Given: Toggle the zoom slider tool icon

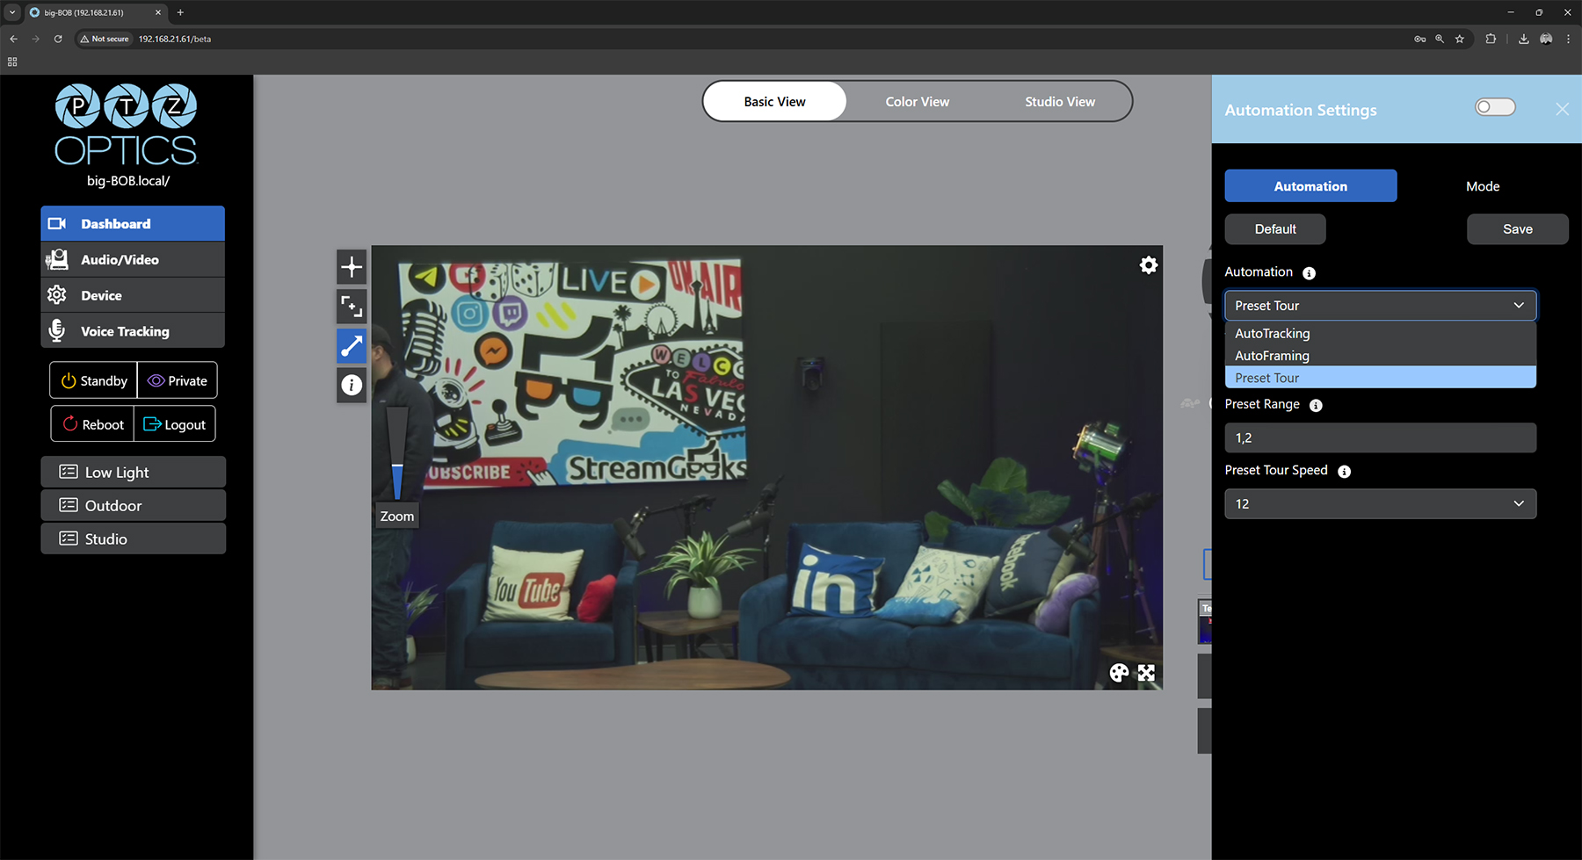Looking at the screenshot, I should pyautogui.click(x=352, y=345).
